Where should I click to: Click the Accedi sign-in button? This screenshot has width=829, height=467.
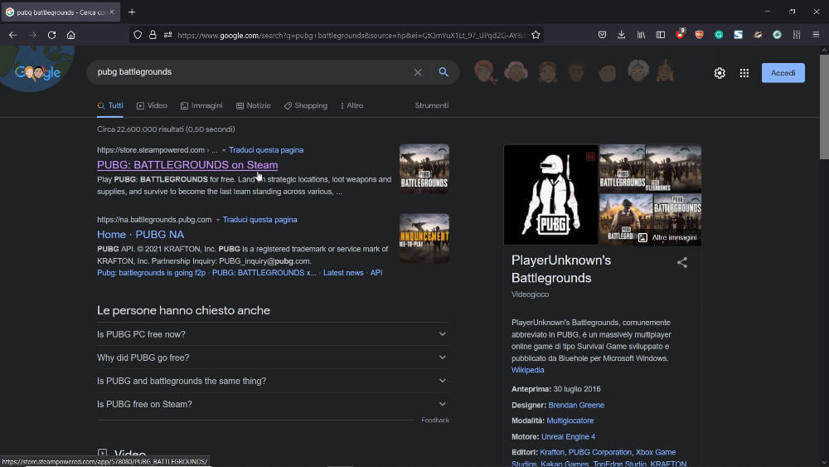click(783, 73)
